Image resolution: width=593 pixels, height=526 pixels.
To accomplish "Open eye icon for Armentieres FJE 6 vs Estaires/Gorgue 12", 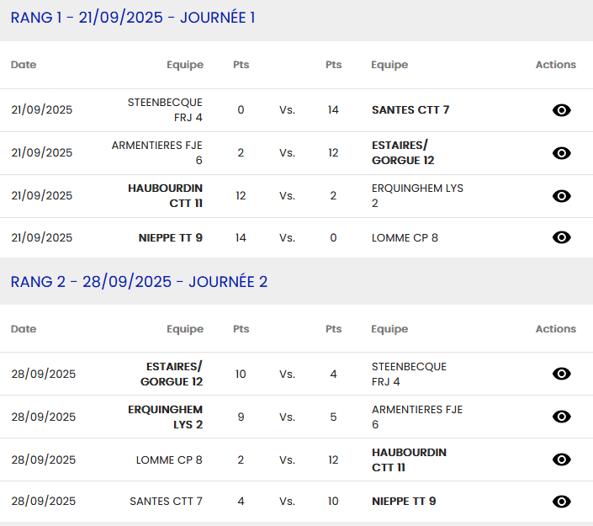I will pyautogui.click(x=561, y=153).
